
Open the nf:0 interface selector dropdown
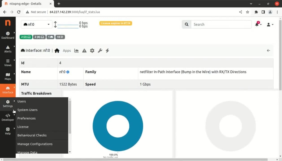click(x=36, y=25)
